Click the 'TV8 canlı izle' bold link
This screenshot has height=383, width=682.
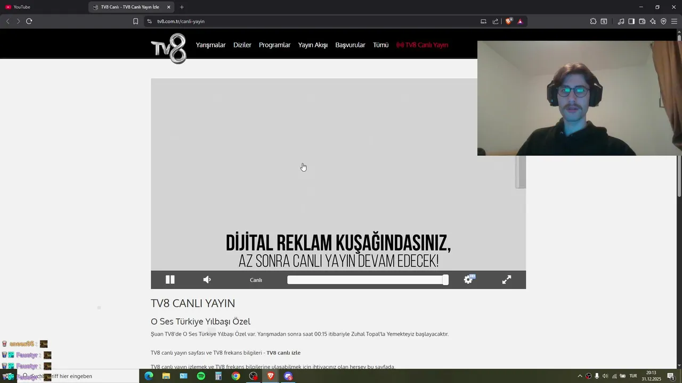coord(283,353)
